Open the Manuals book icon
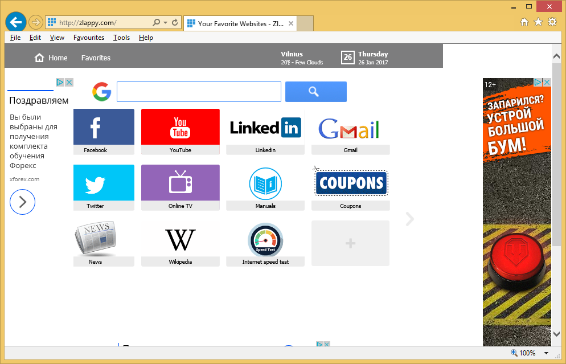The height and width of the screenshot is (364, 566). 265,183
